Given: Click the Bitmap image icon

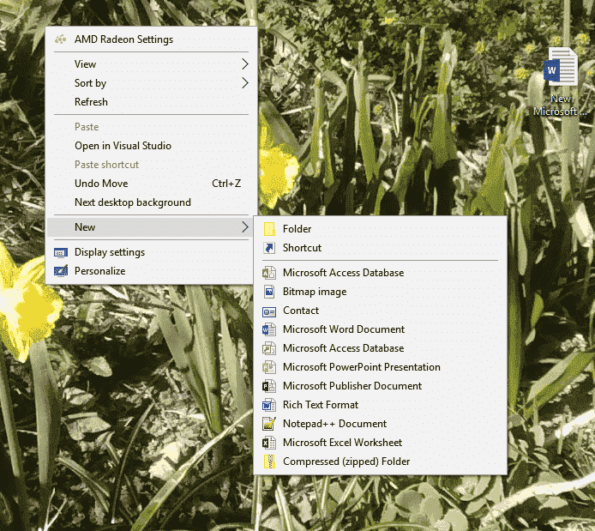Looking at the screenshot, I should (x=269, y=292).
